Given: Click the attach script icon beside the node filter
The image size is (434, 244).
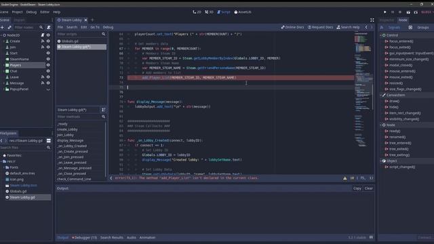Looking at the screenshot, I should click(49, 27).
